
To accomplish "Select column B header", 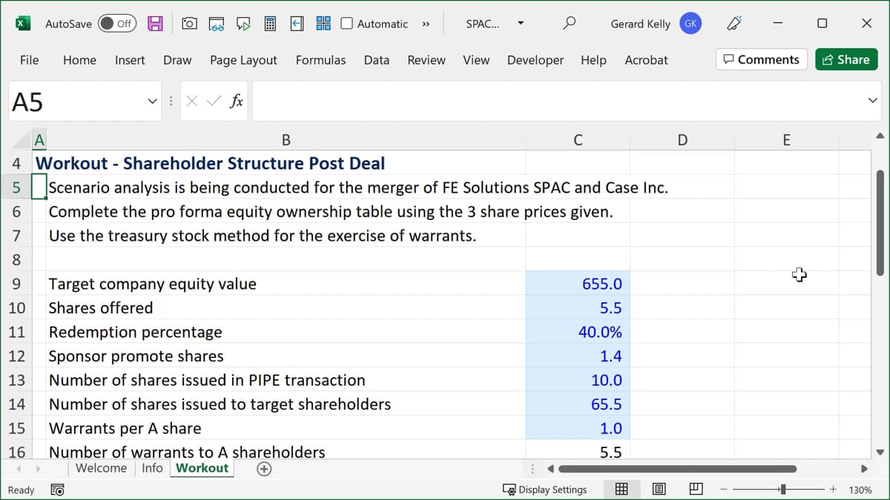I will [x=286, y=140].
